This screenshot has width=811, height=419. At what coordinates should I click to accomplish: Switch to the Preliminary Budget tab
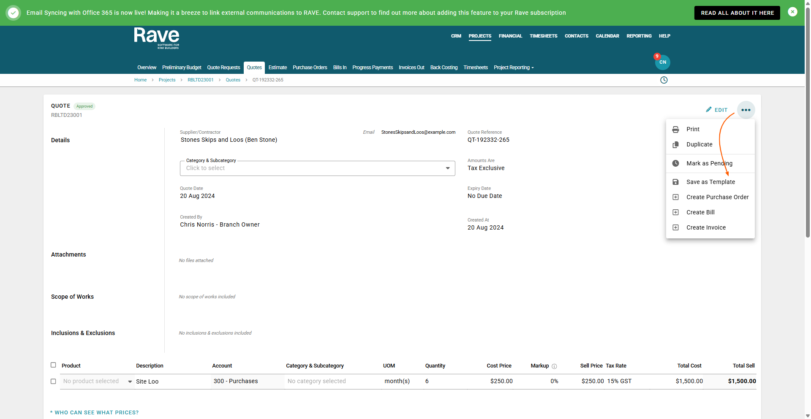(182, 68)
